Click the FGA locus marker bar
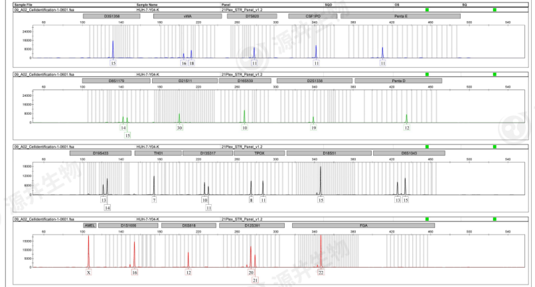Screen dimensions: 535x287 (362, 225)
